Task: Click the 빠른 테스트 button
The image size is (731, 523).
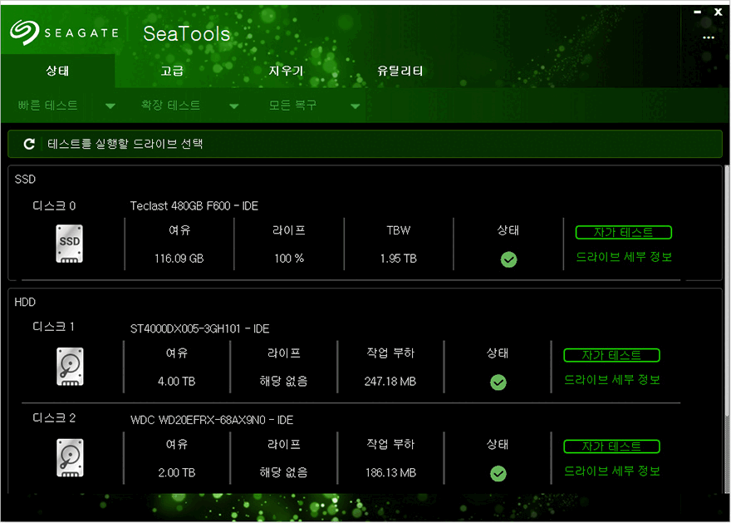Action: [47, 106]
